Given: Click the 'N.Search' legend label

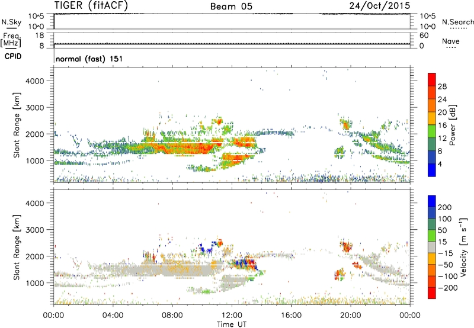Looking at the screenshot, I should (x=457, y=22).
